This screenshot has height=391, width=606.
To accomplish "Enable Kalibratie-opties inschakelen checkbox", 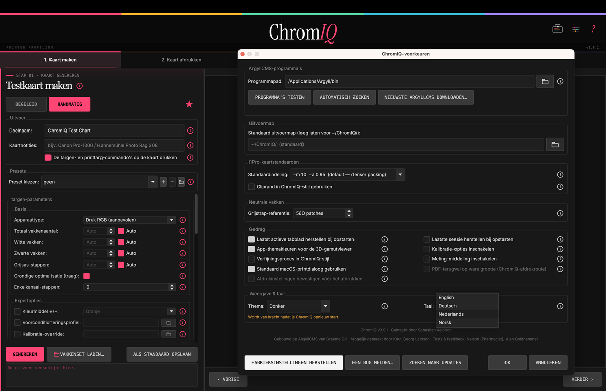I will (x=427, y=249).
